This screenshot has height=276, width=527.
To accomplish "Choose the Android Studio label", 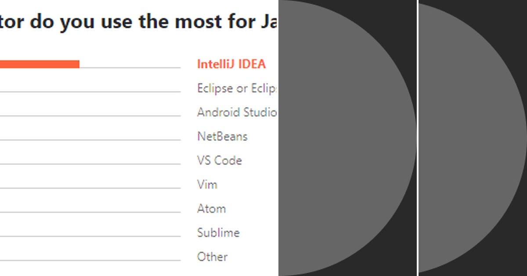I will pos(238,112).
